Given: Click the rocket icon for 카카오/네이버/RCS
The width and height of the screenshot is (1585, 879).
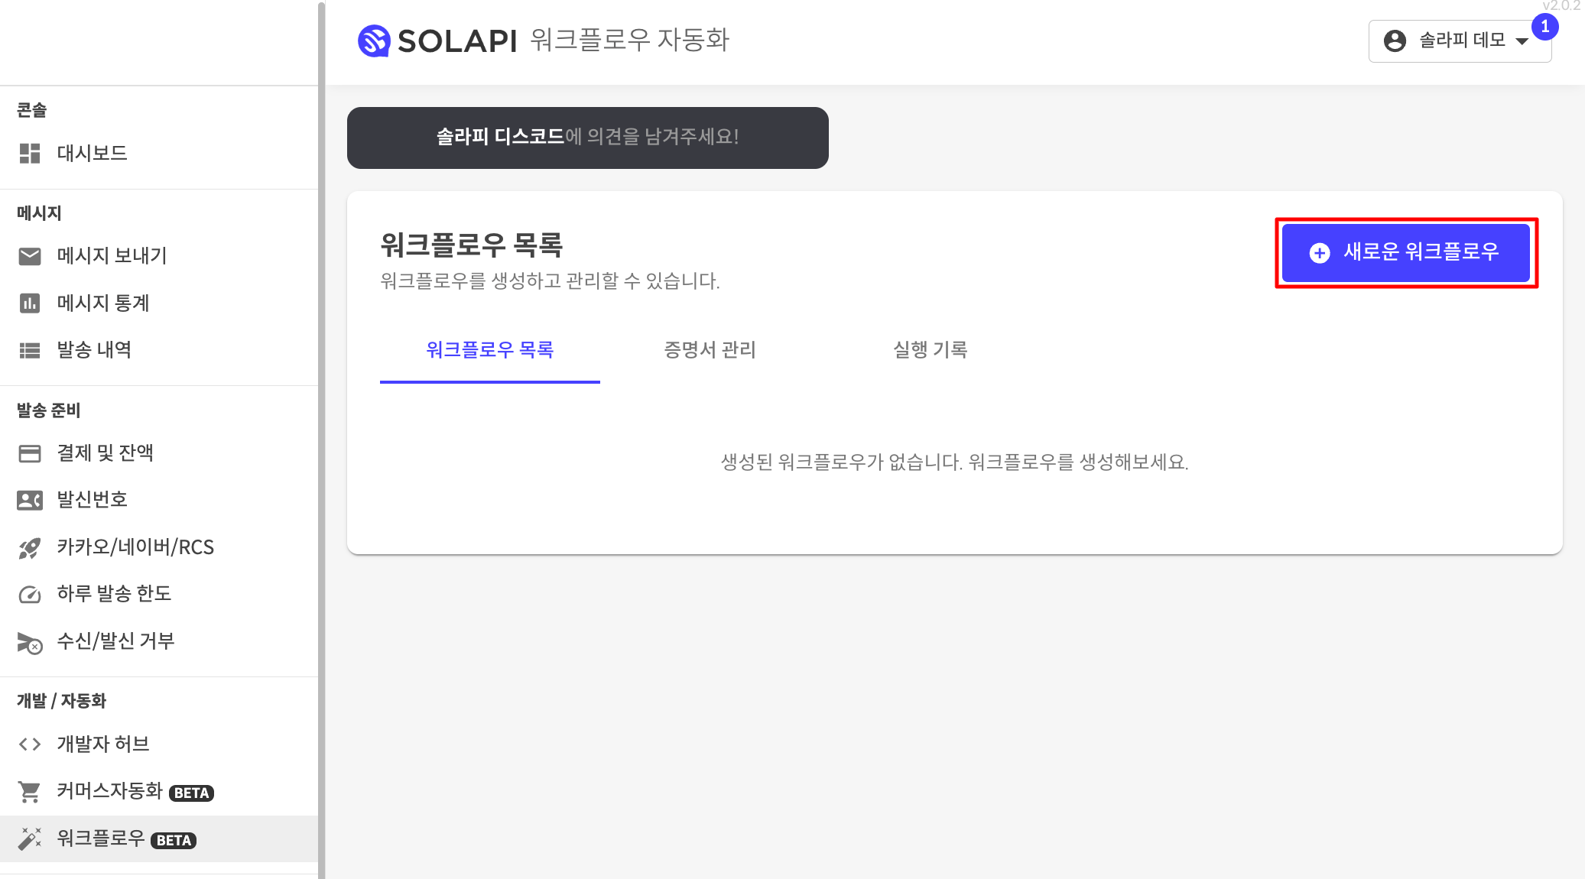Looking at the screenshot, I should (x=30, y=547).
